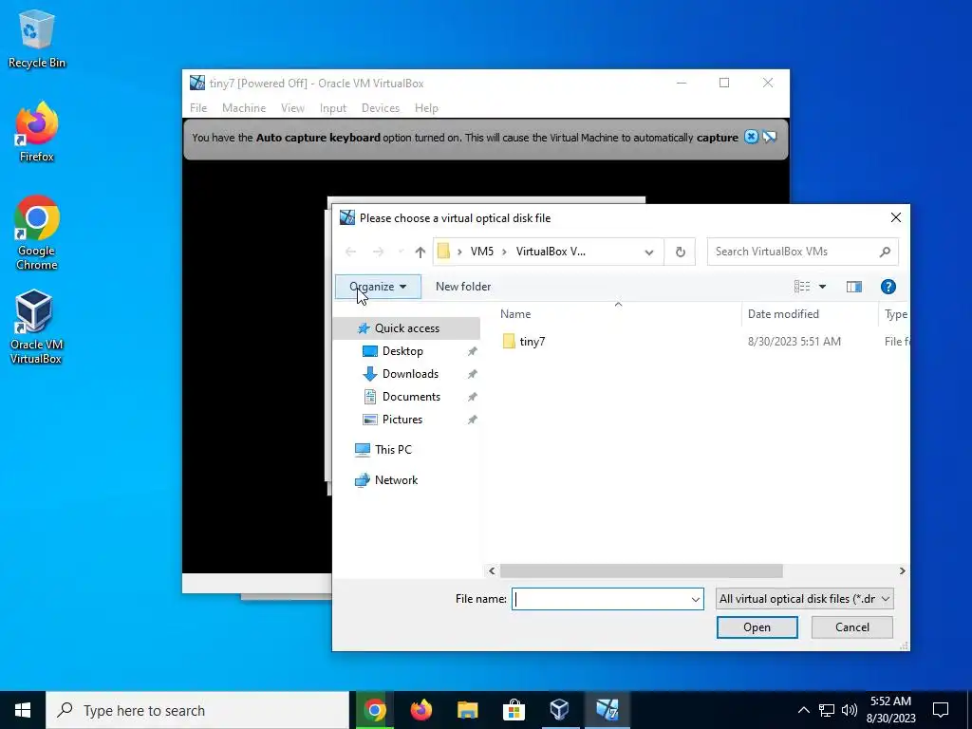The width and height of the screenshot is (972, 729).
Task: Show hidden system tray icons
Action: pyautogui.click(x=803, y=710)
